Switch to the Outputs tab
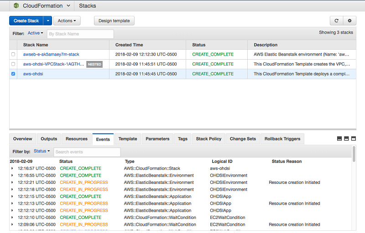The image size is (365, 233). click(x=49, y=139)
